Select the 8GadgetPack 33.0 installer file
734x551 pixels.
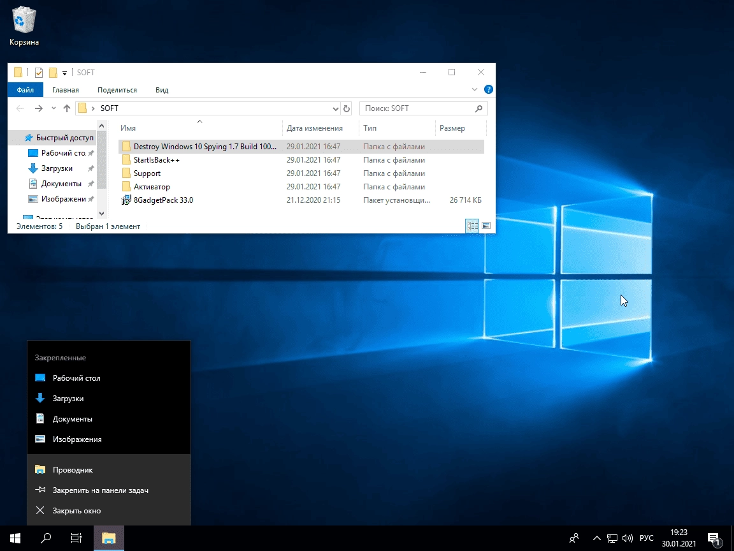[301, 200]
